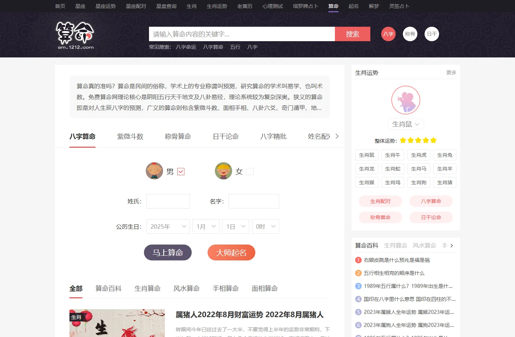
Task: Click the pink 日干论命 sidebar button
Action: pyautogui.click(x=431, y=217)
